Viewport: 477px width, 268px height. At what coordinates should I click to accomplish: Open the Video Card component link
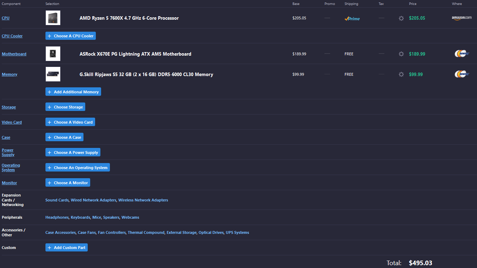point(12,122)
